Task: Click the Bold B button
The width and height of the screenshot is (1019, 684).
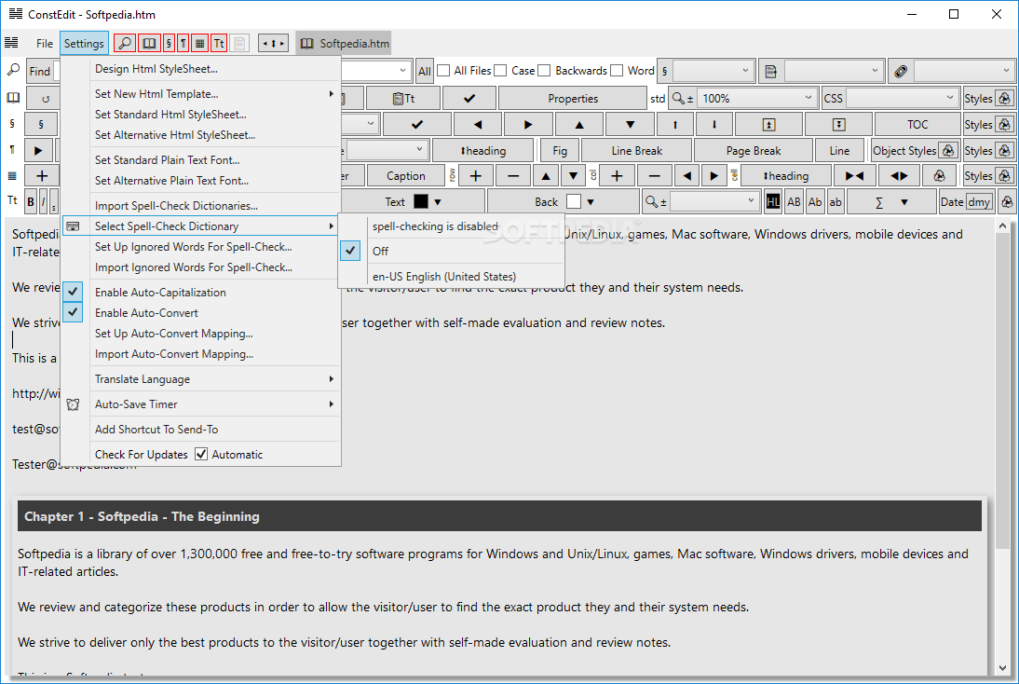Action: tap(31, 202)
